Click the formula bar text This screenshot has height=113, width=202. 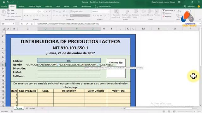click(x=68, y=24)
